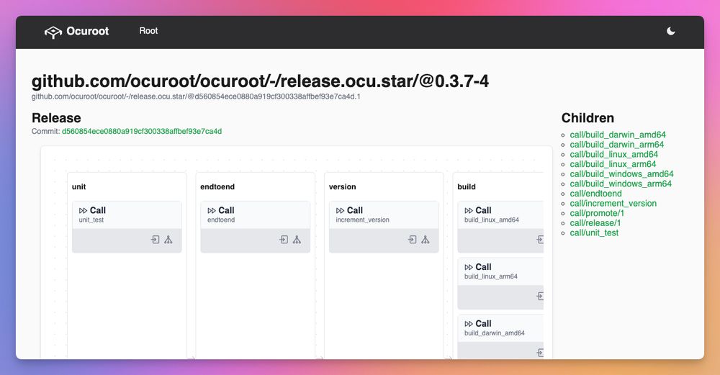The width and height of the screenshot is (720, 375).
Task: Click the dependency tree icon on unit_test card
Action: click(x=168, y=240)
